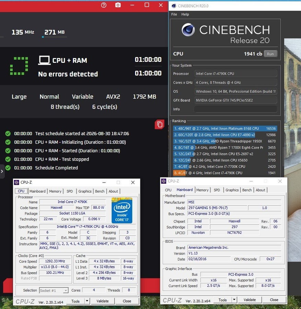Select the i7-7700K ranking row
Viewport: 301px width, 309px height.
tap(225, 167)
